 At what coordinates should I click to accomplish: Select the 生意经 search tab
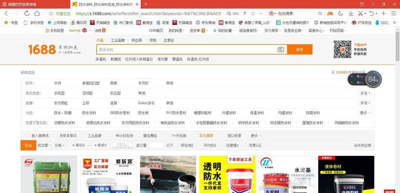pyautogui.click(x=169, y=40)
